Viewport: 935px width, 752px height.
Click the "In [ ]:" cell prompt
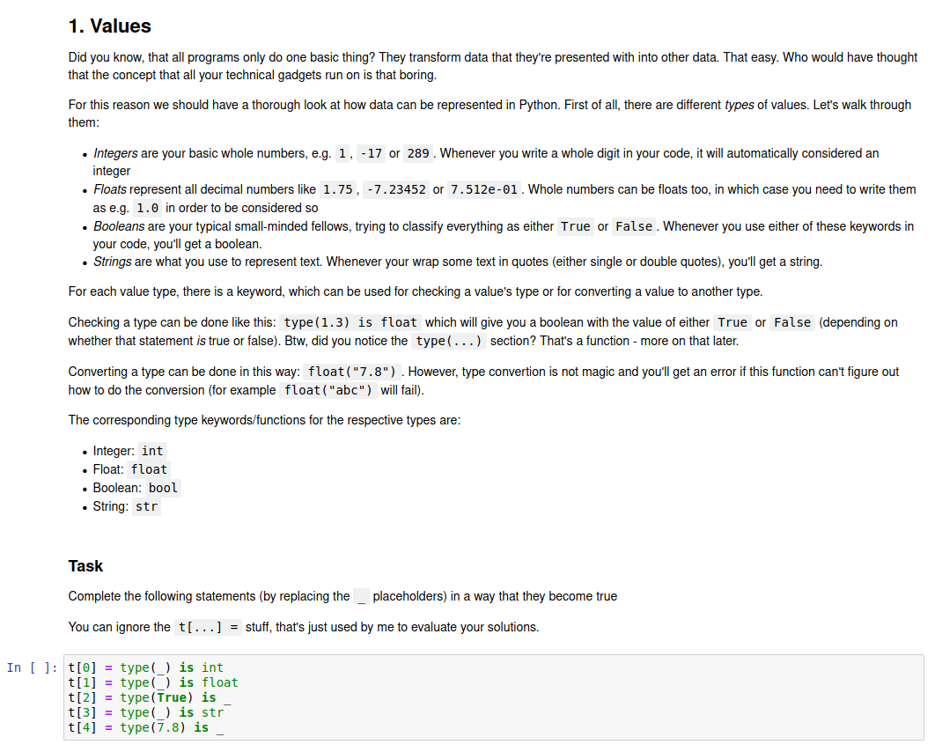pos(33,667)
